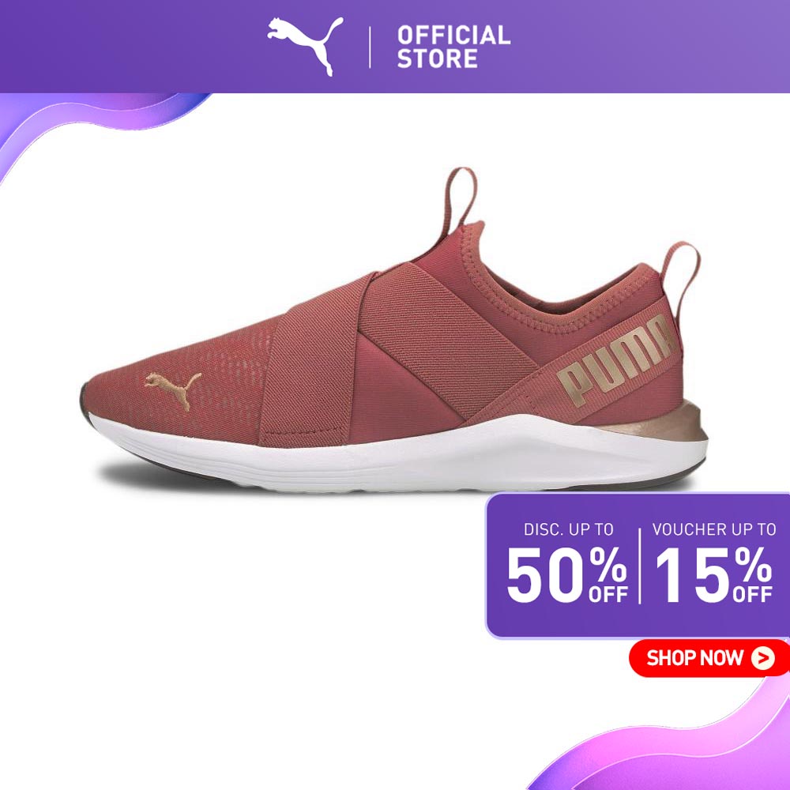Click the DISC. UP TO text
This screenshot has height=790, width=790.
pyautogui.click(x=568, y=529)
